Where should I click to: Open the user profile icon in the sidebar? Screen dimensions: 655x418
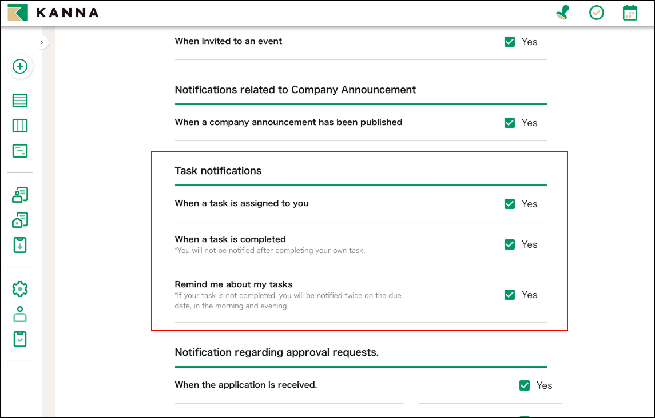(x=20, y=314)
